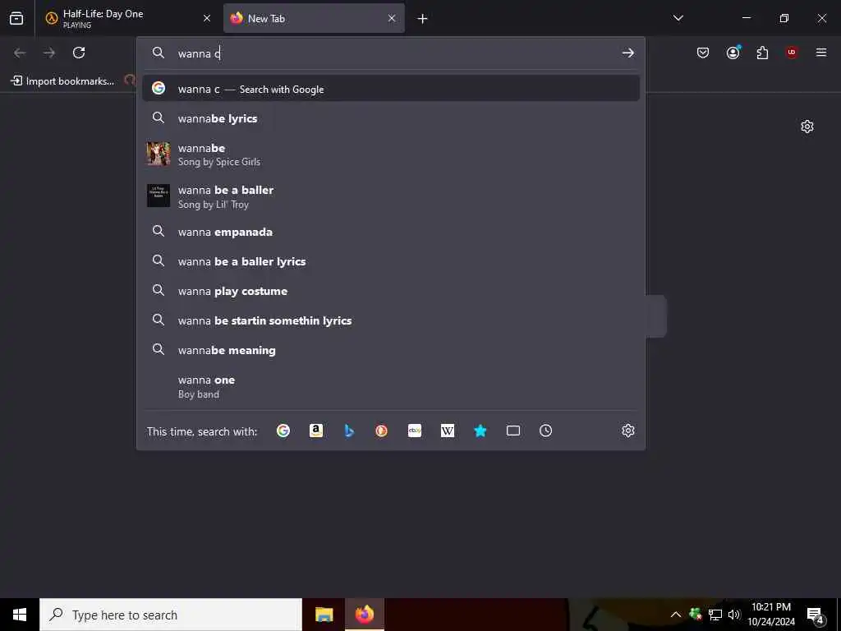Select suggestion 'wanna be a baller lyrics'
Viewport: 841px width, 631px height.
(391, 261)
